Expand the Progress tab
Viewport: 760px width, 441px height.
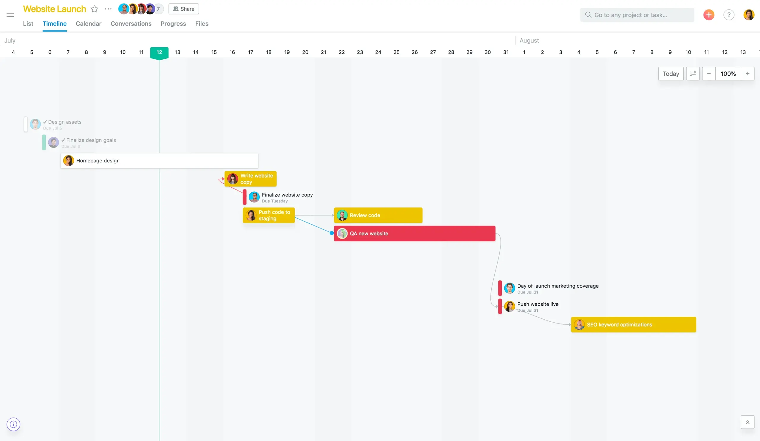pos(173,24)
